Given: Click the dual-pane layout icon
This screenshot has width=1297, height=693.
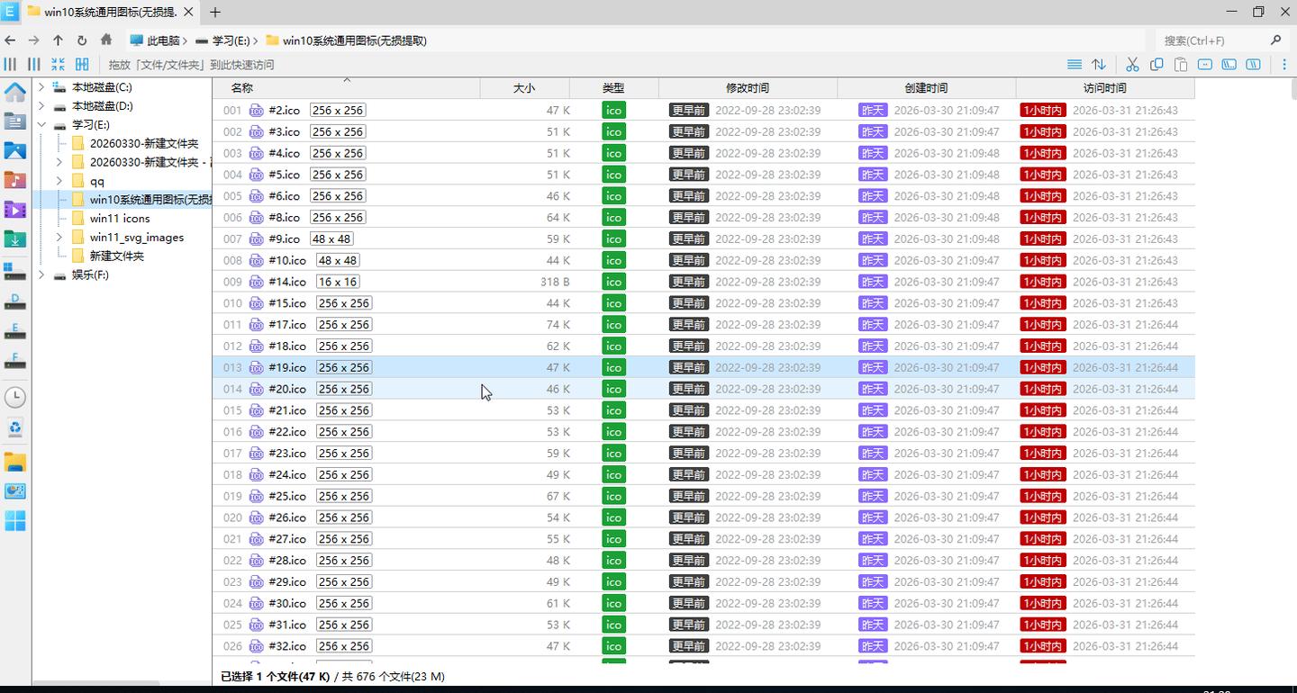Looking at the screenshot, I should tap(82, 65).
